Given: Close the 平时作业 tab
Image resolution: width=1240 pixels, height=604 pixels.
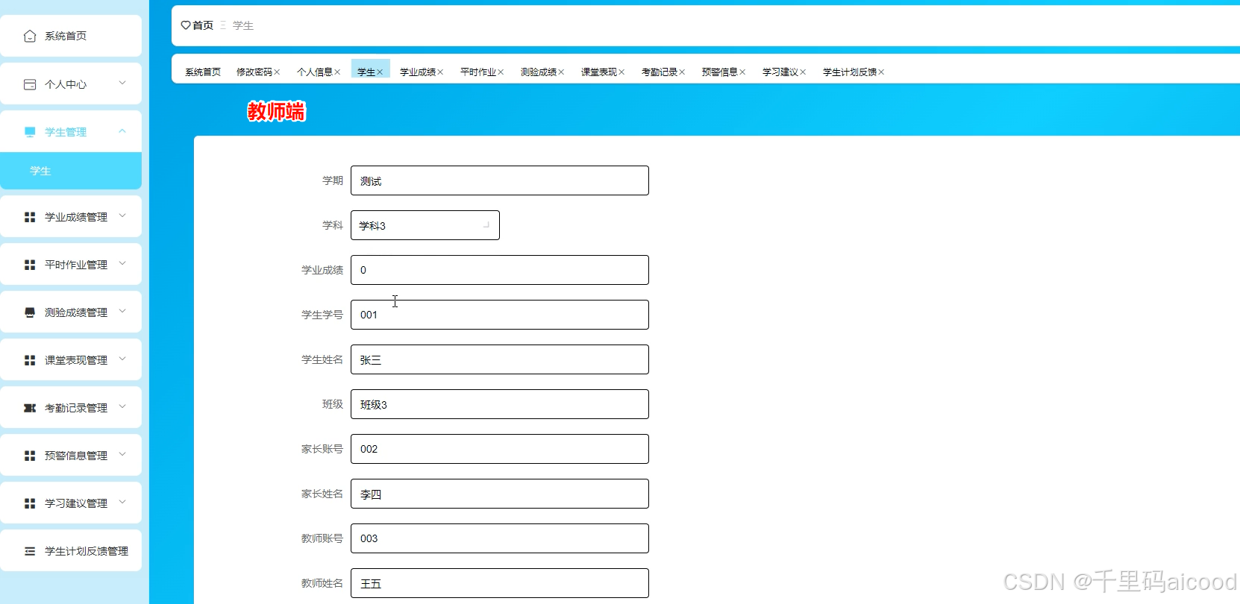Looking at the screenshot, I should click(x=501, y=72).
